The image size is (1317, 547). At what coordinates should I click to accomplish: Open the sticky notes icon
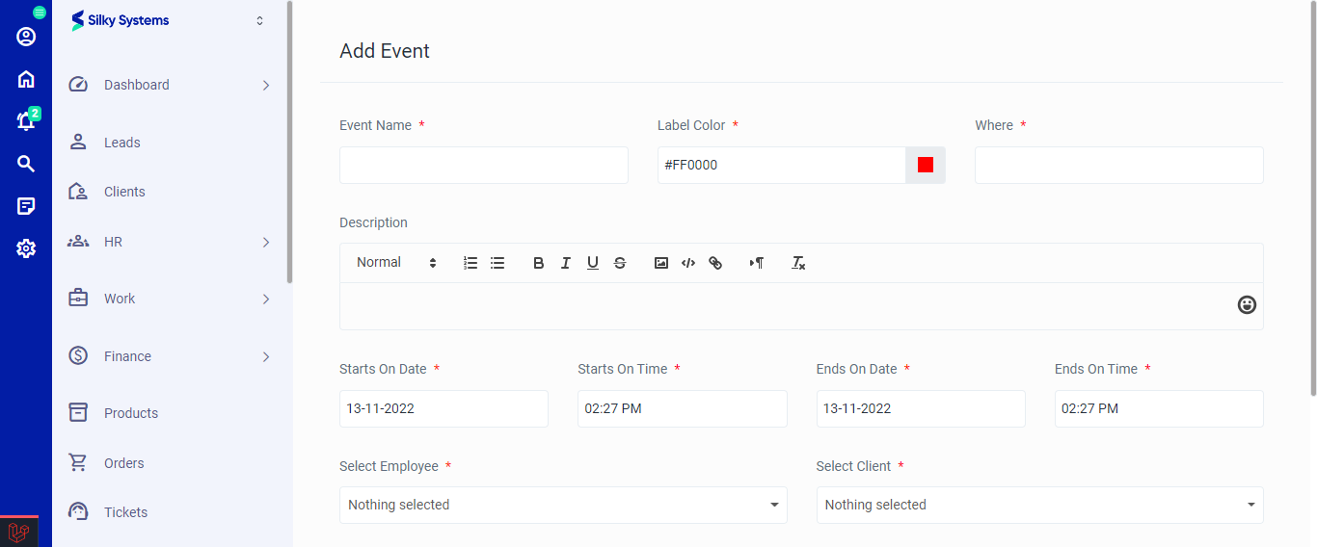click(26, 206)
